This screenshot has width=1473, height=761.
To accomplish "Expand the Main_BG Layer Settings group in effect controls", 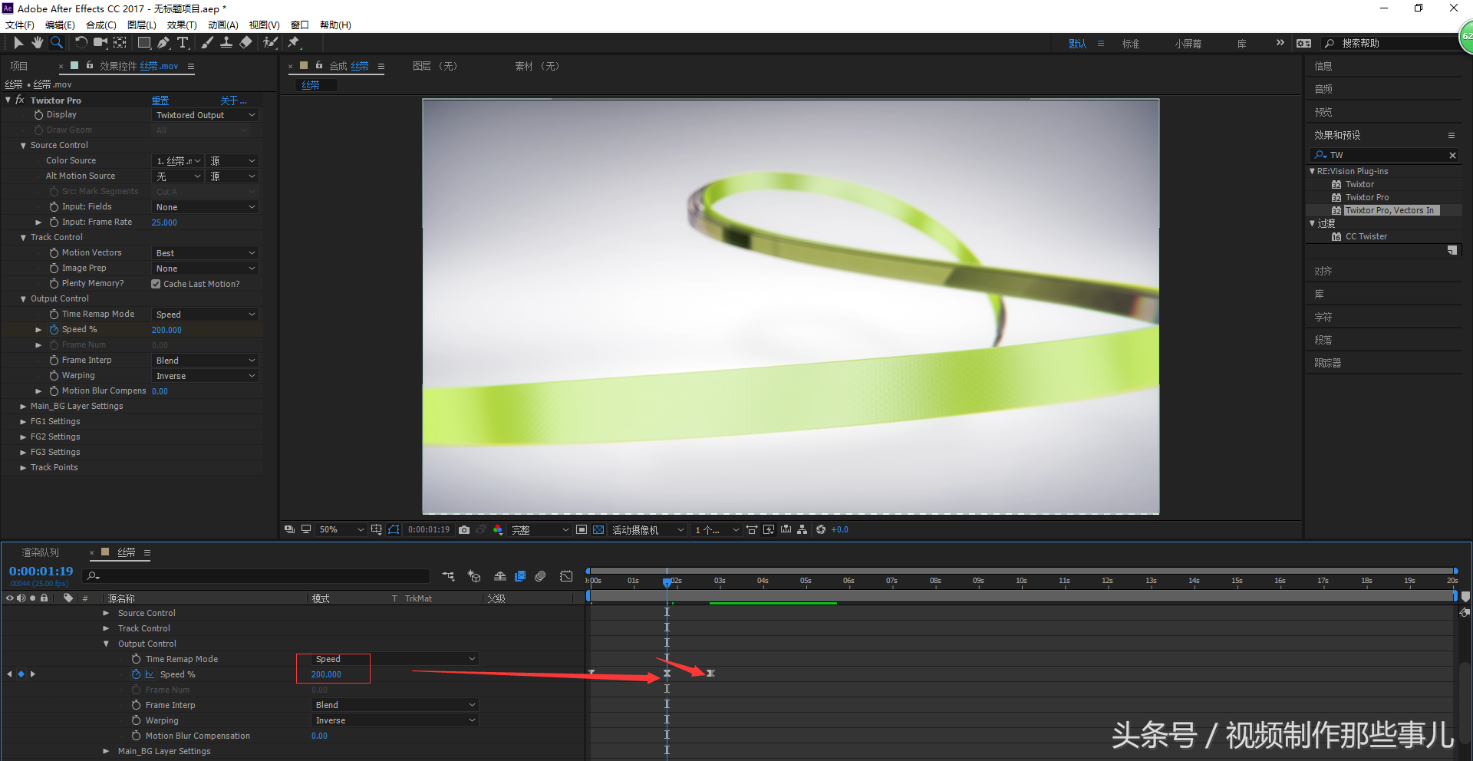I will click(23, 407).
